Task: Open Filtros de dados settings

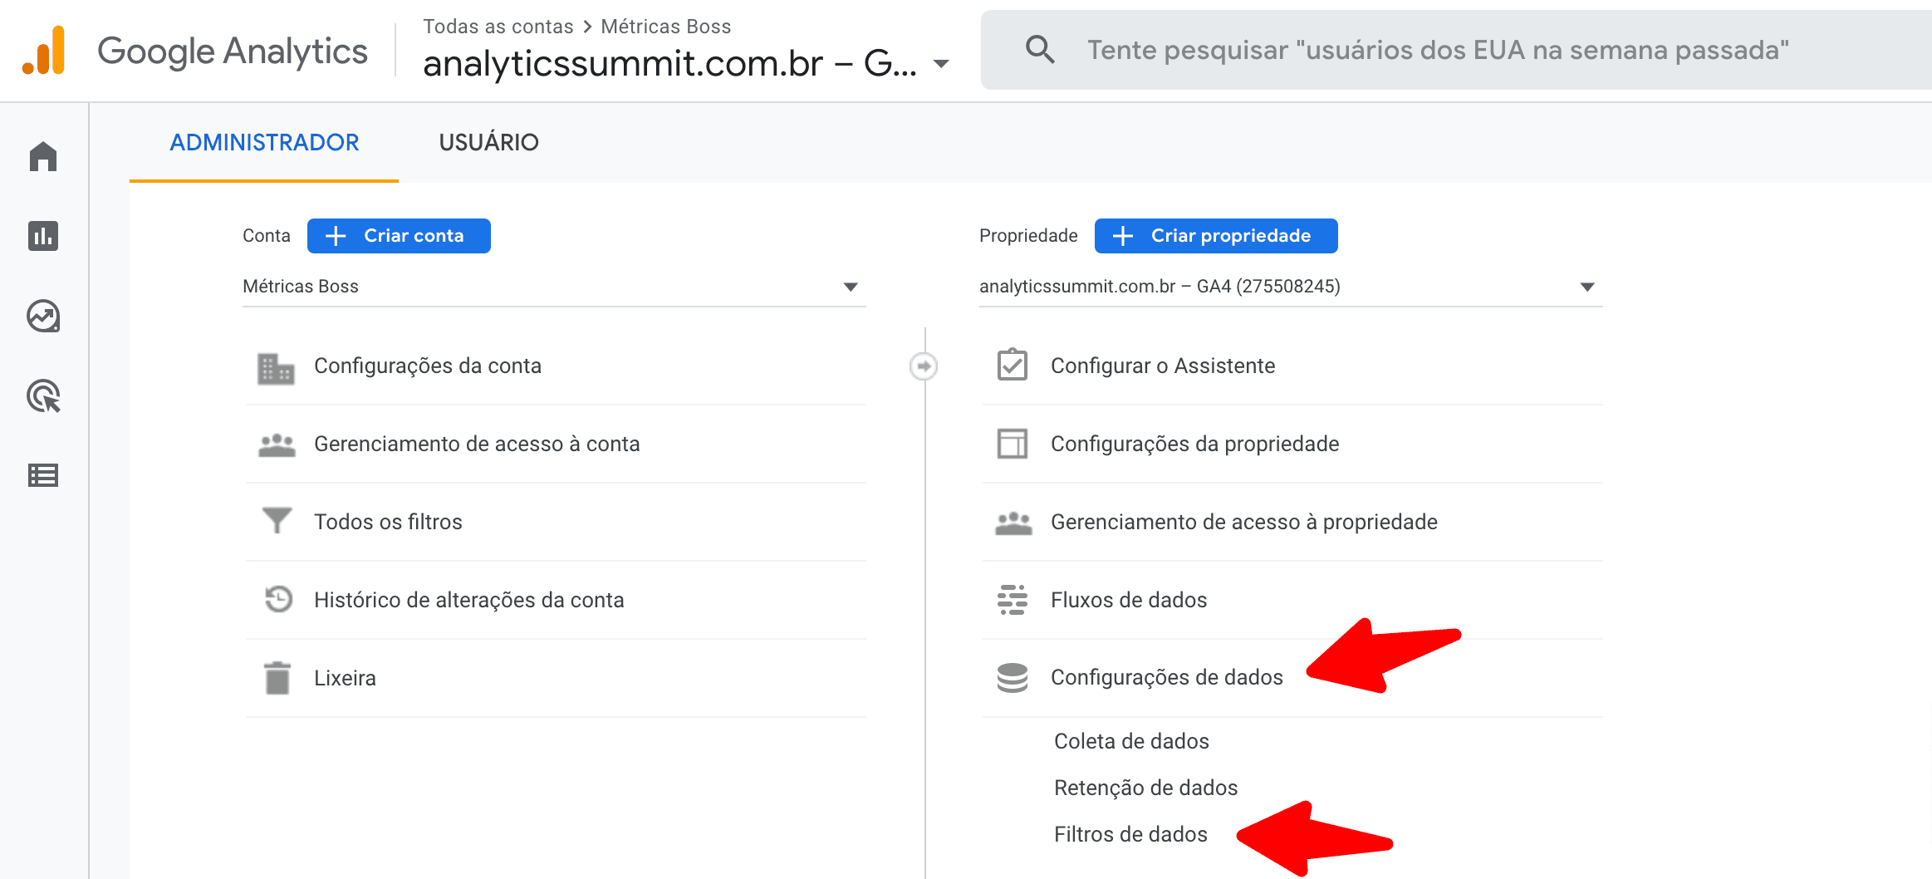Action: point(1130,834)
